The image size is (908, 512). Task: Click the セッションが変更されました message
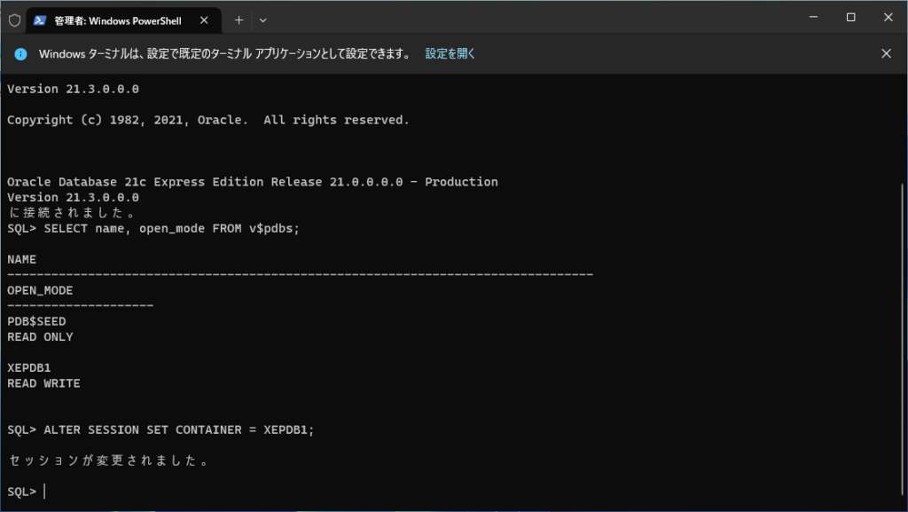coord(107,461)
